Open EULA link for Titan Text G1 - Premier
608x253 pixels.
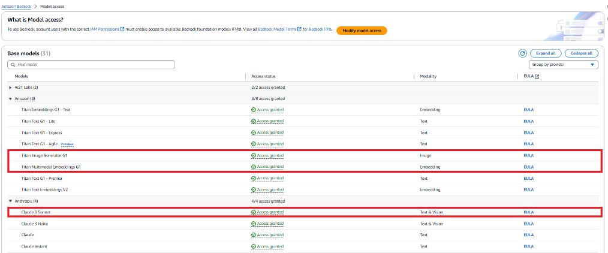click(528, 179)
